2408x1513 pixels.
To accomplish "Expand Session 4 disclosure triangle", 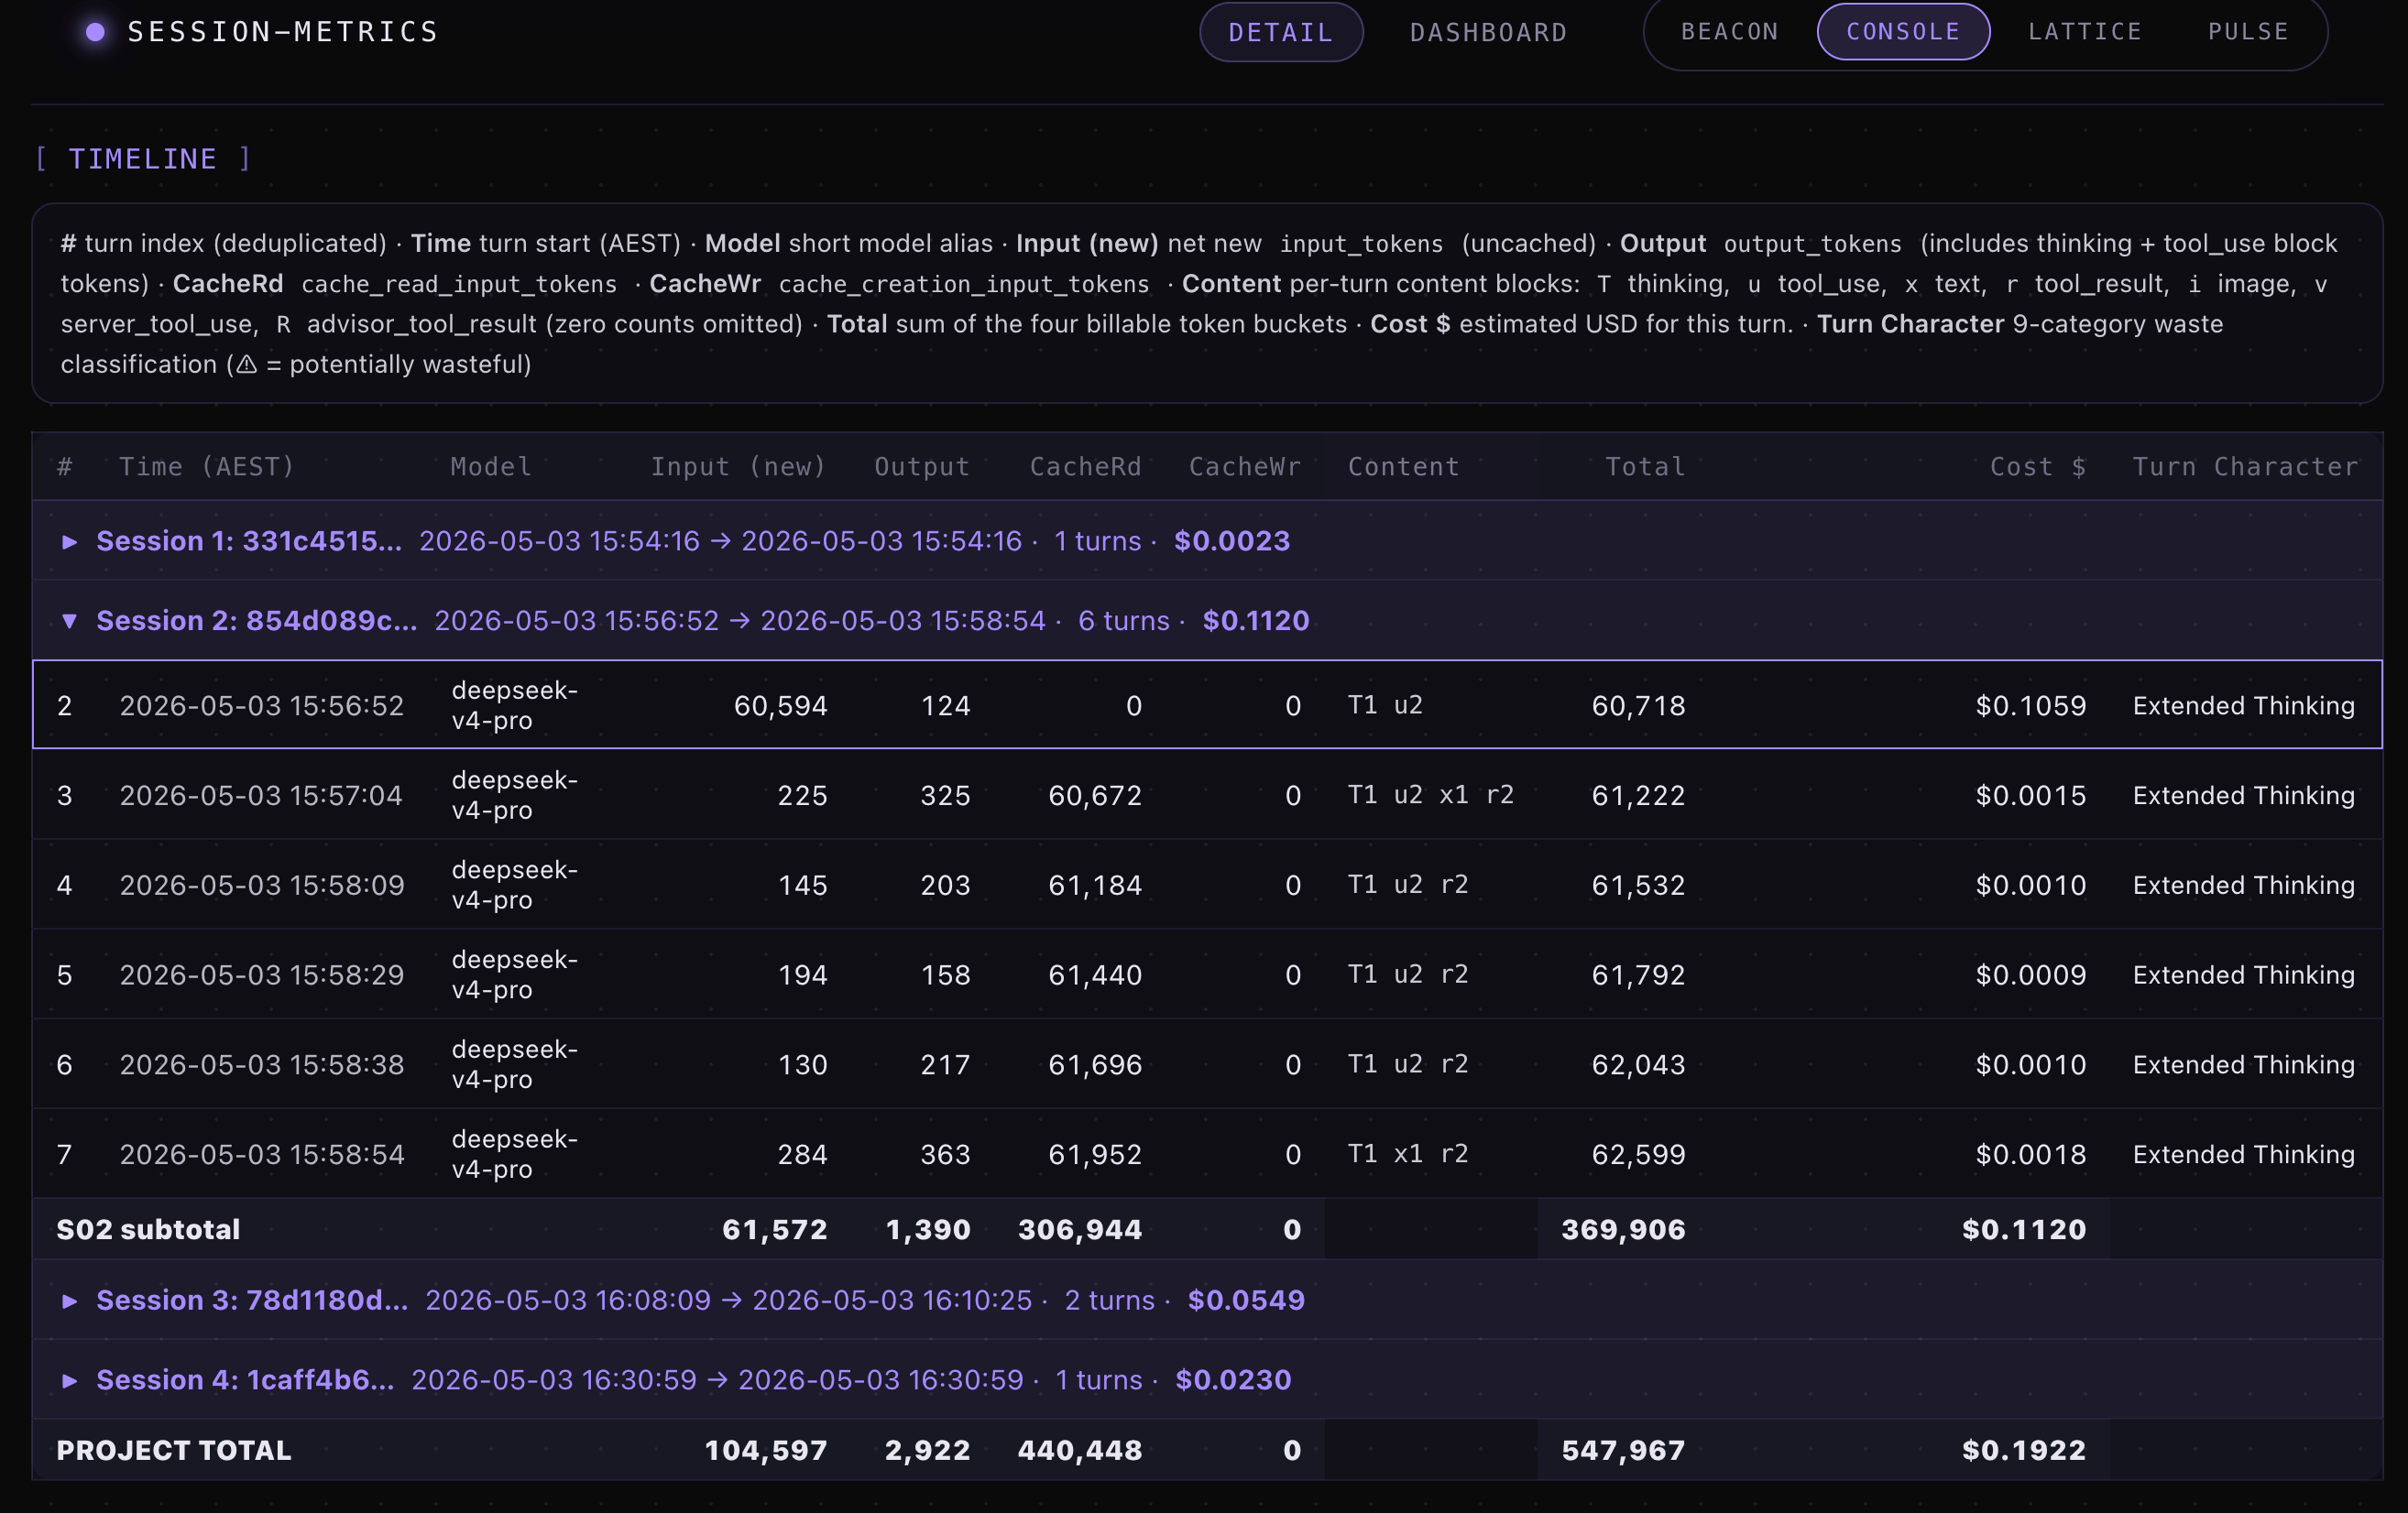I will click(x=69, y=1381).
